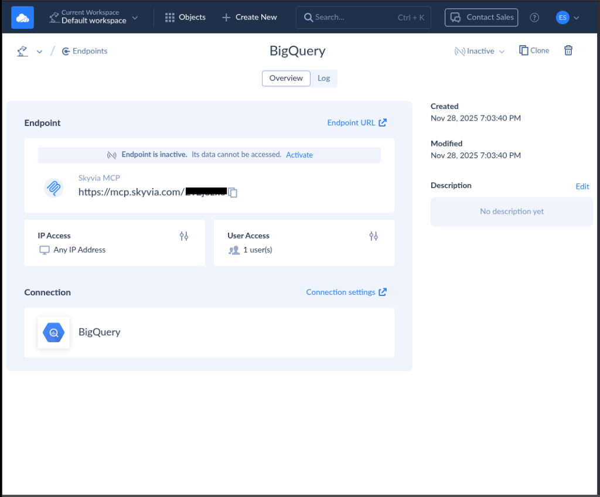Click the Create New plus icon
Viewport: 600px width, 497px height.
pyautogui.click(x=227, y=17)
